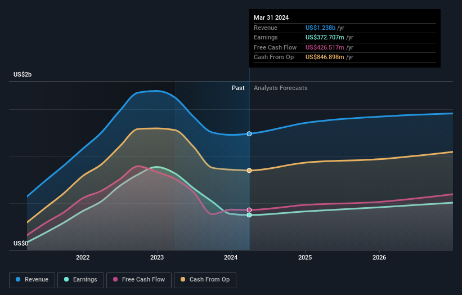Click the Free Cash Flow label in tooltip

[x=275, y=47]
